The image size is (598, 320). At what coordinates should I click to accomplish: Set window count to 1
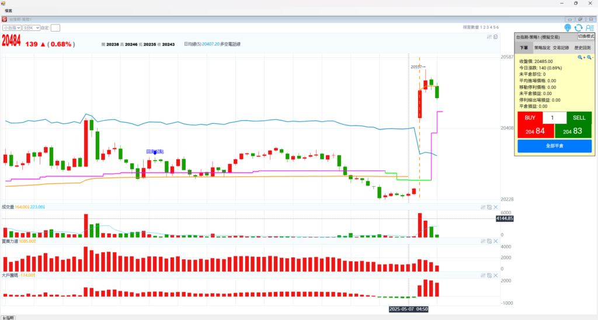[481, 27]
